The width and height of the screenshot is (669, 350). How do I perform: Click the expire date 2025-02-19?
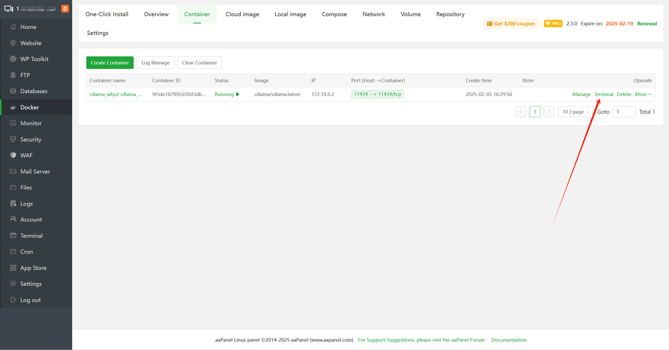[619, 24]
